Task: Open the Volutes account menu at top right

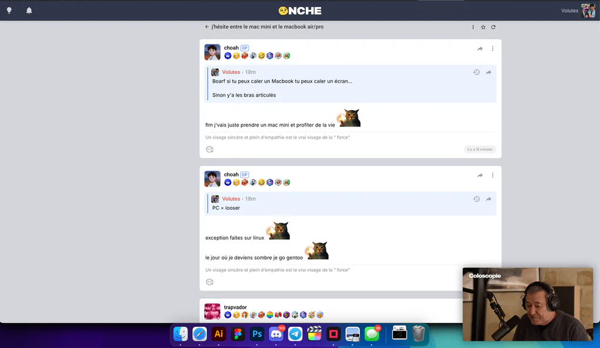Action: [578, 11]
